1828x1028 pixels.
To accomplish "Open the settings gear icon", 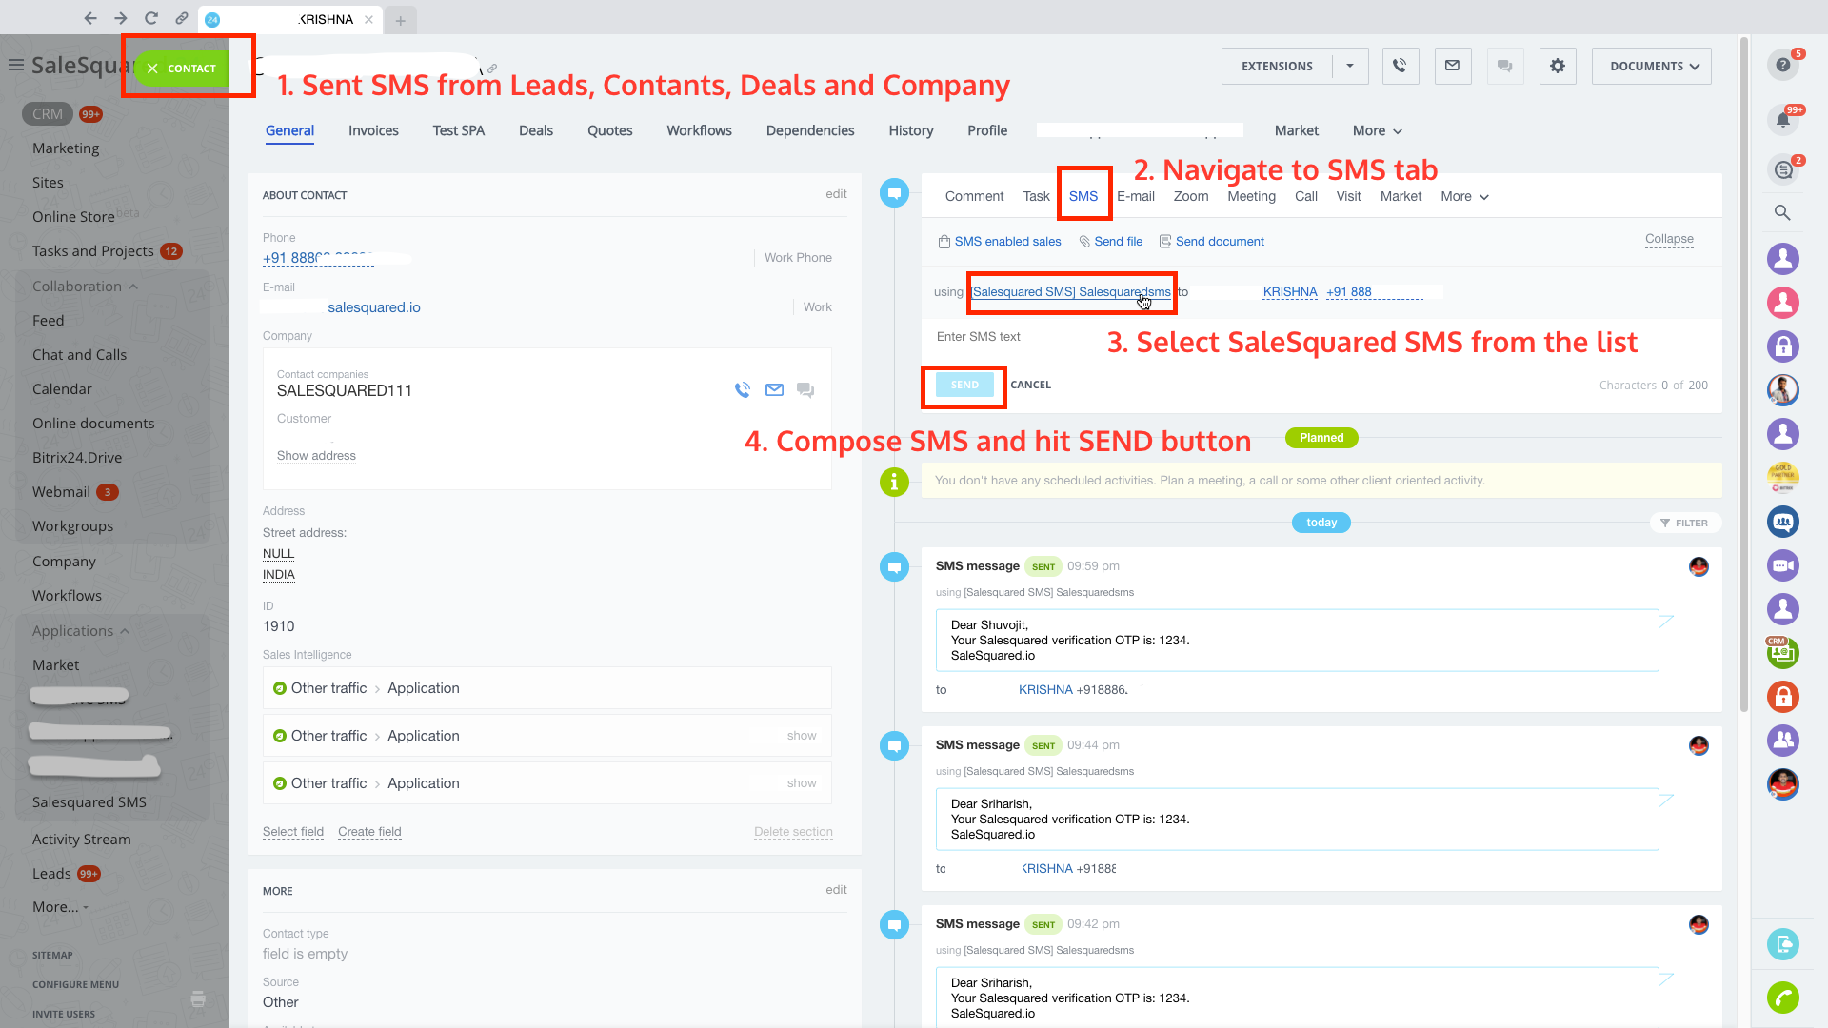I will [1557, 66].
